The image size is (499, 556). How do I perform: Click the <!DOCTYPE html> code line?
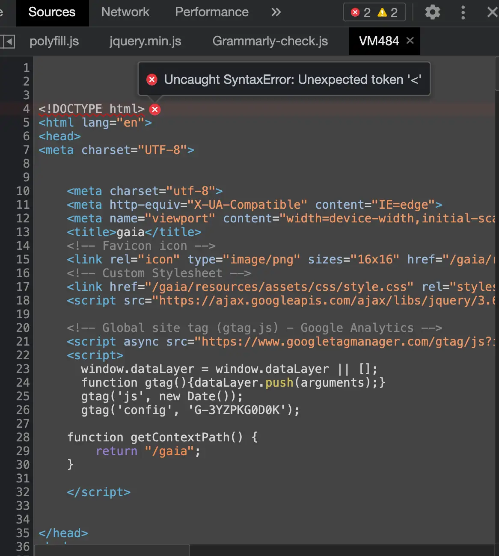pyautogui.click(x=92, y=109)
